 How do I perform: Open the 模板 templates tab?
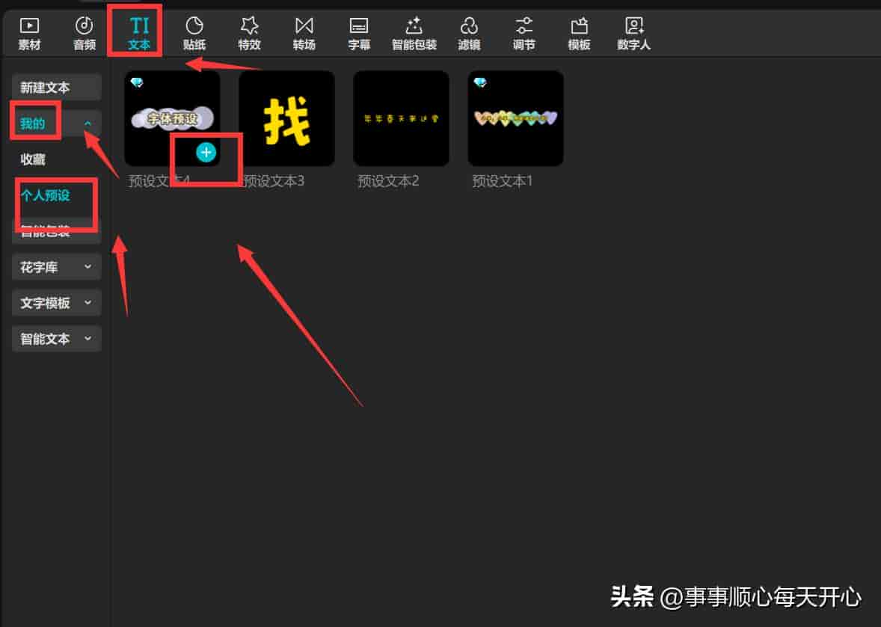coord(579,34)
